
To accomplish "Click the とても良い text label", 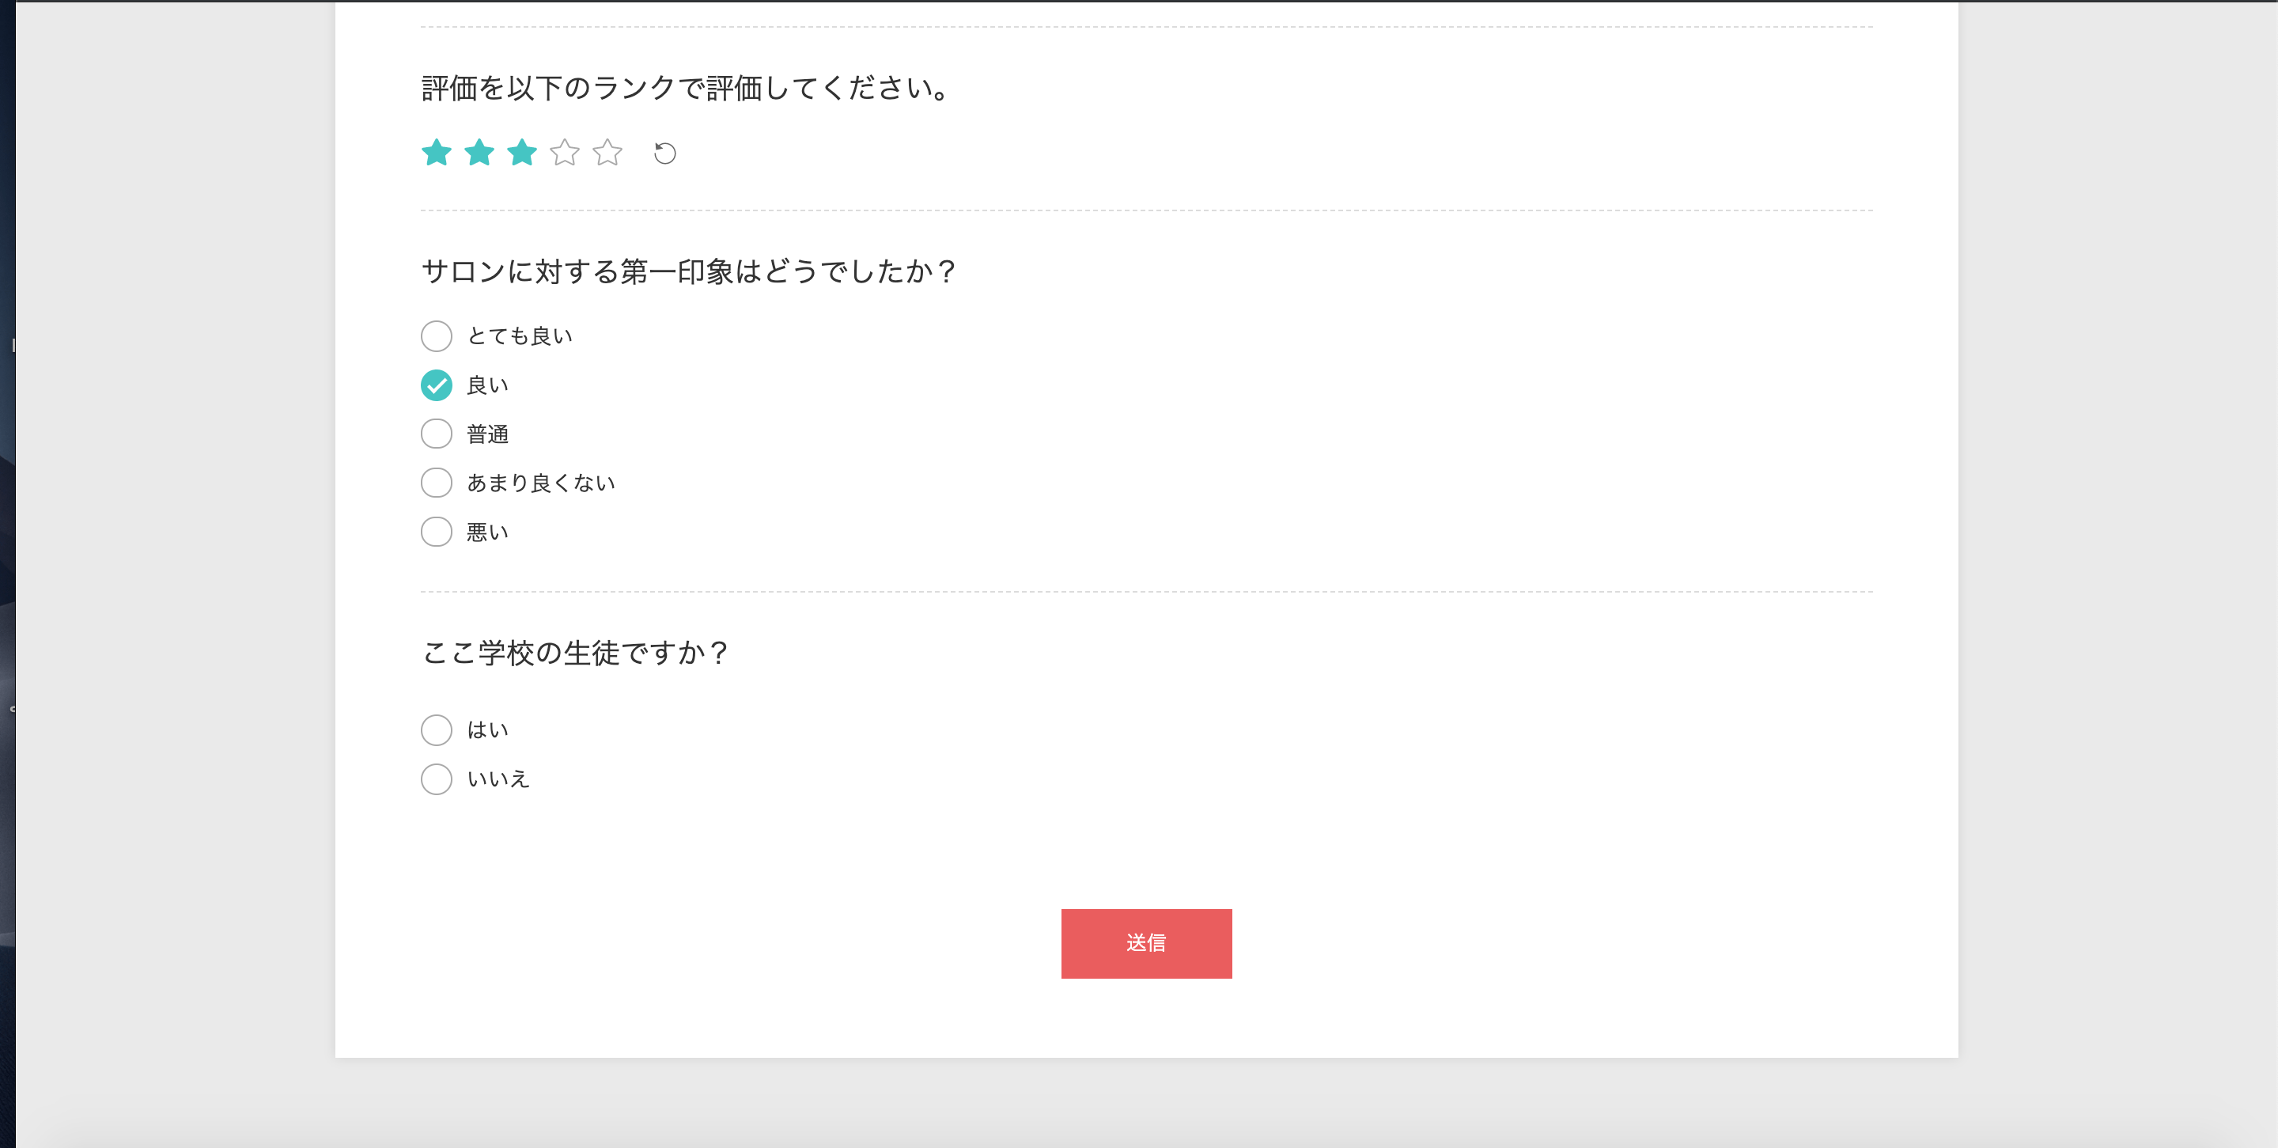I will [520, 336].
